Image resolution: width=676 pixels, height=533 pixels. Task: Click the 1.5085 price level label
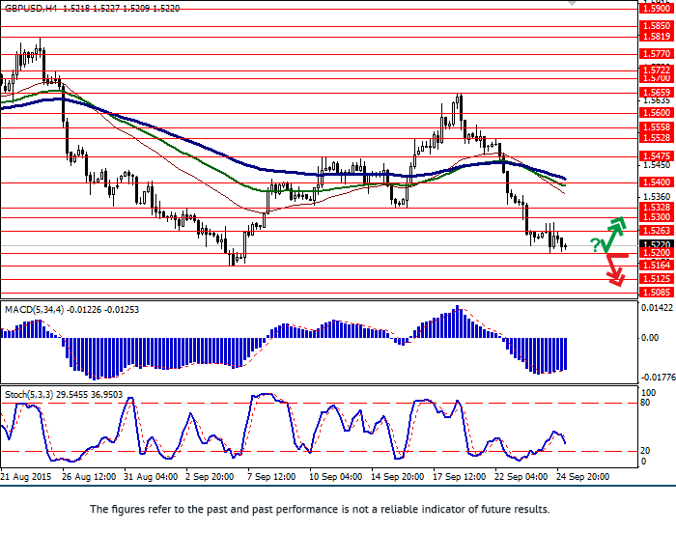point(657,293)
